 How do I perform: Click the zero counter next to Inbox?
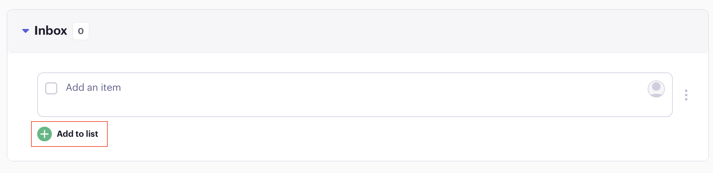(81, 31)
